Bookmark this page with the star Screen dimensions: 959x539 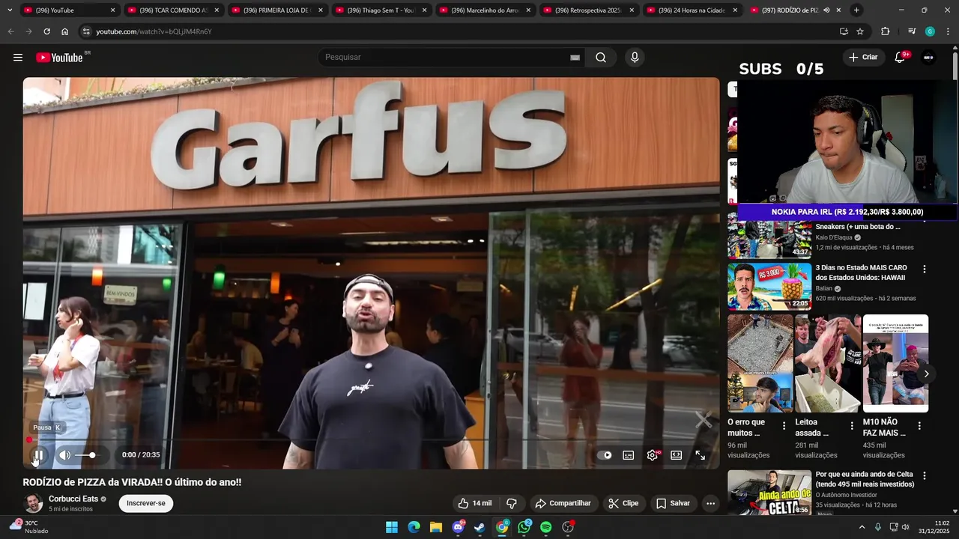860,31
